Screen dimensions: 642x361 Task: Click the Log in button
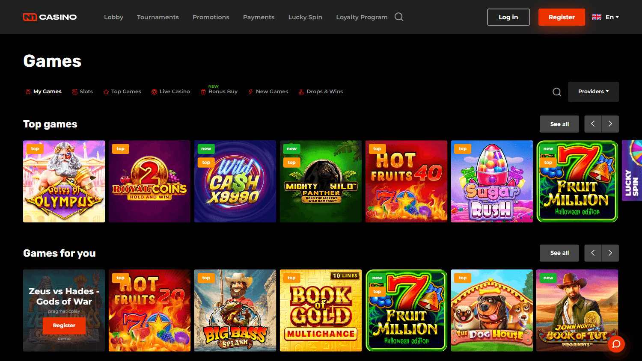point(508,17)
